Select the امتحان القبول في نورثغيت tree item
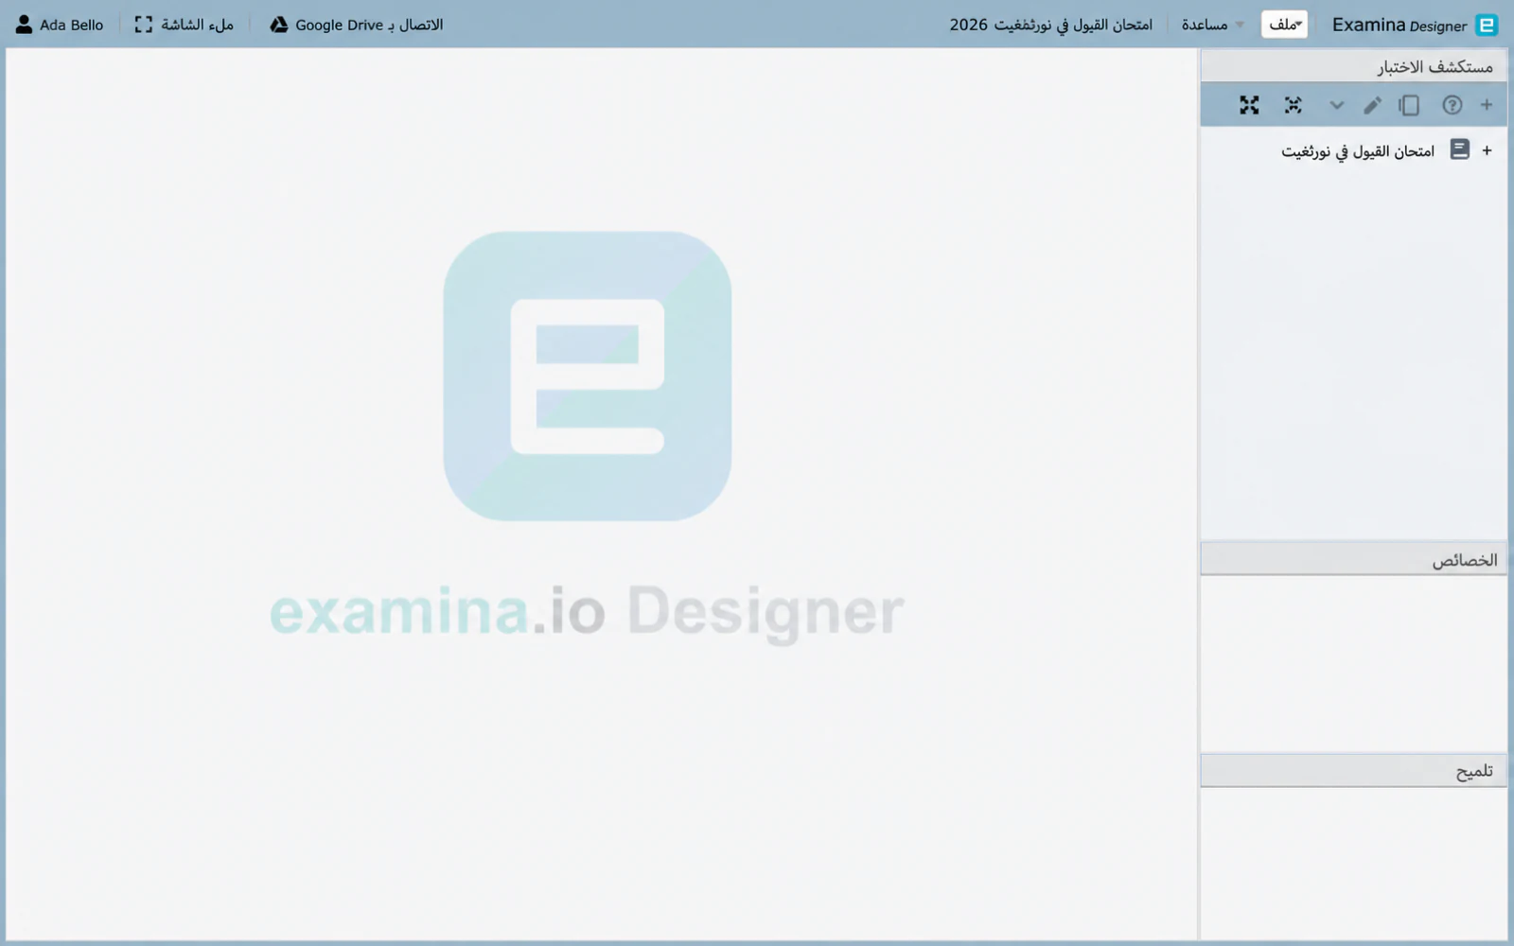Screen dimensions: 1514x946 pyautogui.click(x=1358, y=150)
